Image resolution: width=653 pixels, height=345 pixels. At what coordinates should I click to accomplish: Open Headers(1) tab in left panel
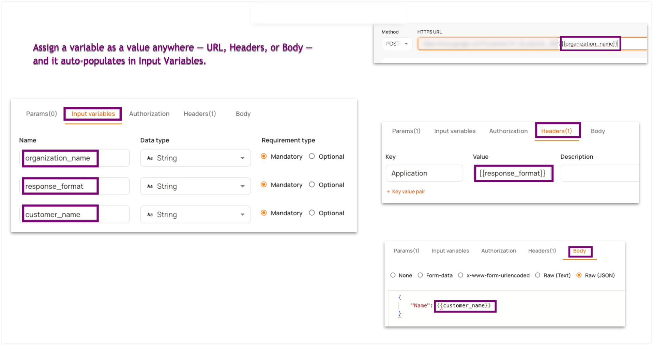[x=200, y=114]
